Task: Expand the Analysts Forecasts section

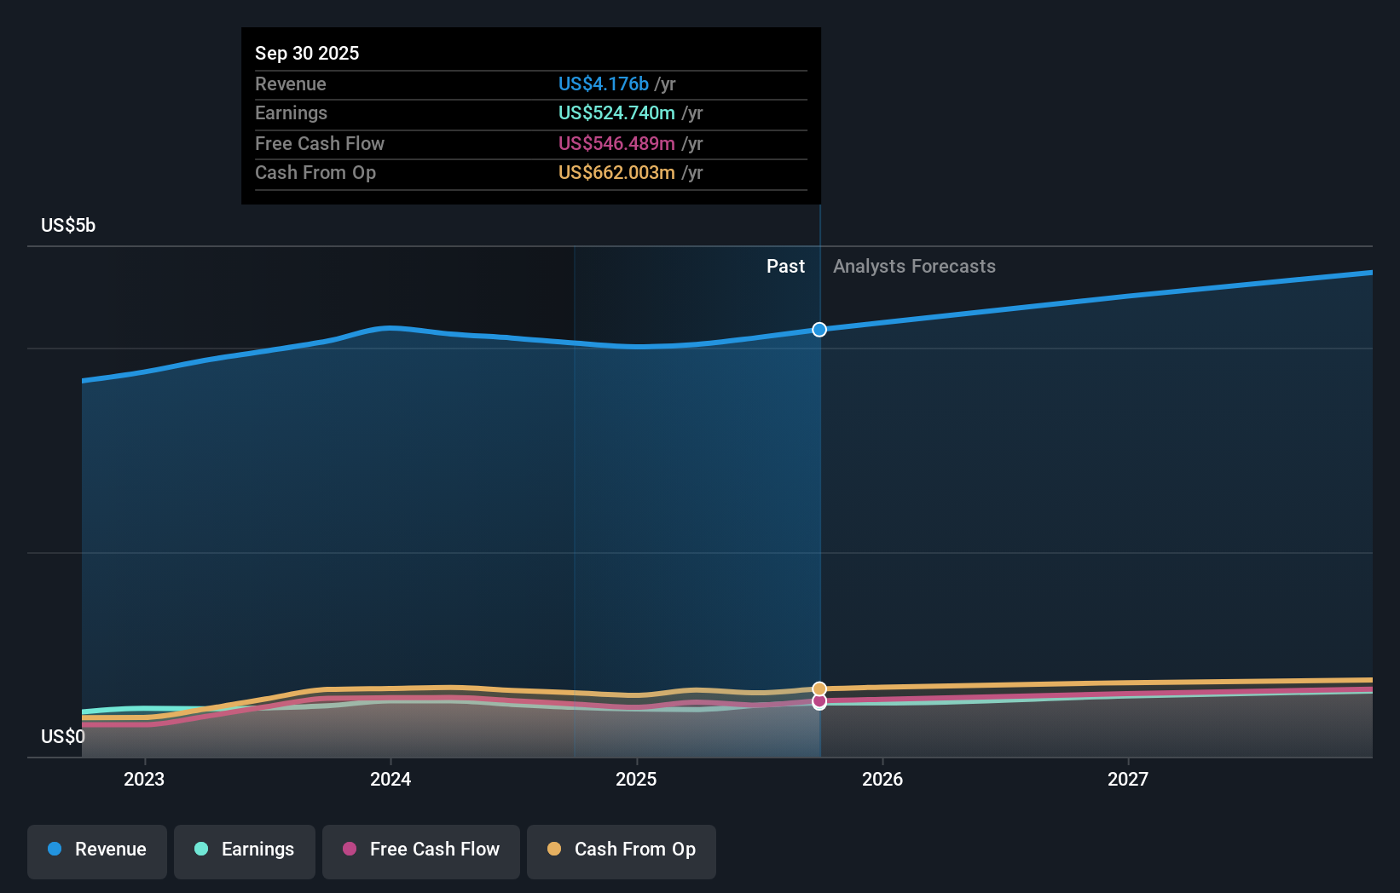Action: click(914, 266)
